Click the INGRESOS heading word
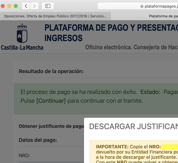 point(63,38)
